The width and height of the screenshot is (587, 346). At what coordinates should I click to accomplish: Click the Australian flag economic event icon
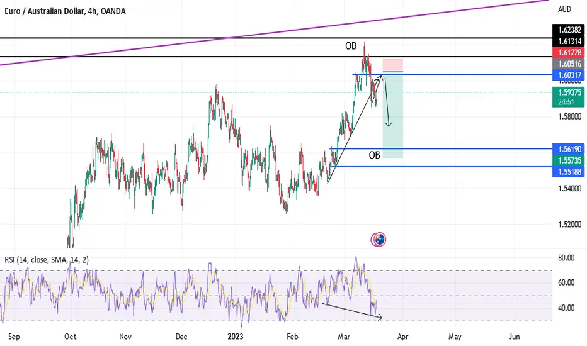point(380,240)
